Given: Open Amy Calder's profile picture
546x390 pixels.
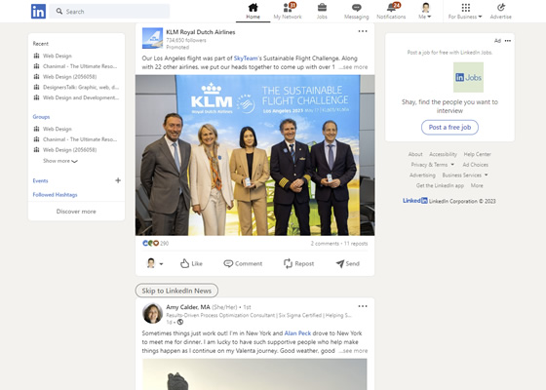Looking at the screenshot, I should point(152,313).
